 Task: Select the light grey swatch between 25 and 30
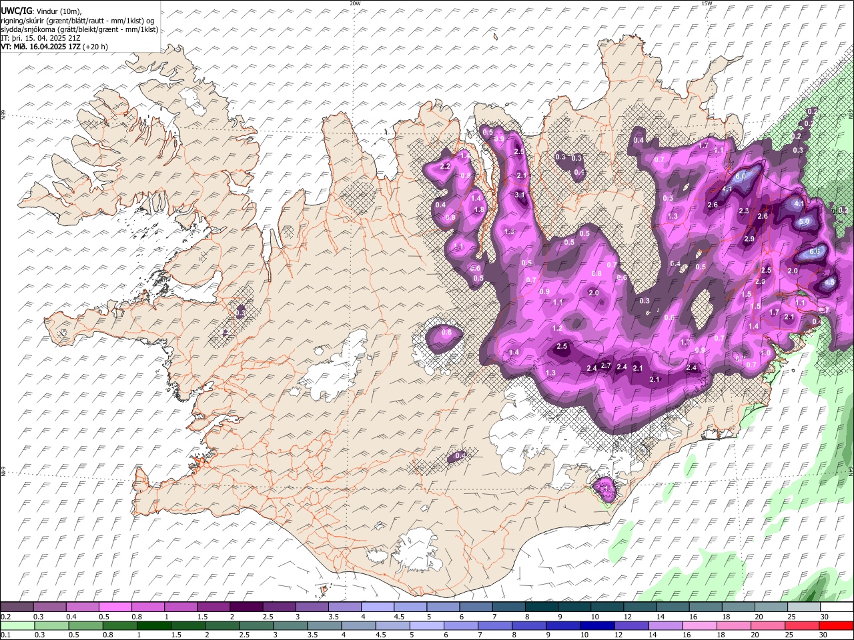tap(804, 607)
